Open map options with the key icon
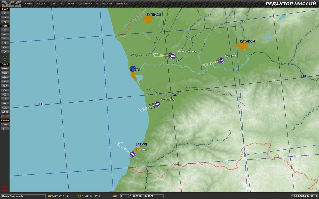 click(x=5, y=124)
